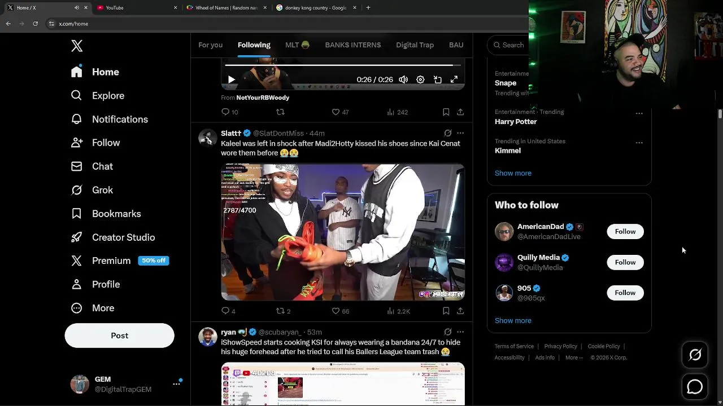Open more options on ryan post
The image size is (723, 406).
point(460,332)
